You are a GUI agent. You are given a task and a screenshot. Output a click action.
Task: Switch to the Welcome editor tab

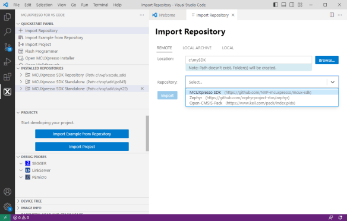[168, 15]
